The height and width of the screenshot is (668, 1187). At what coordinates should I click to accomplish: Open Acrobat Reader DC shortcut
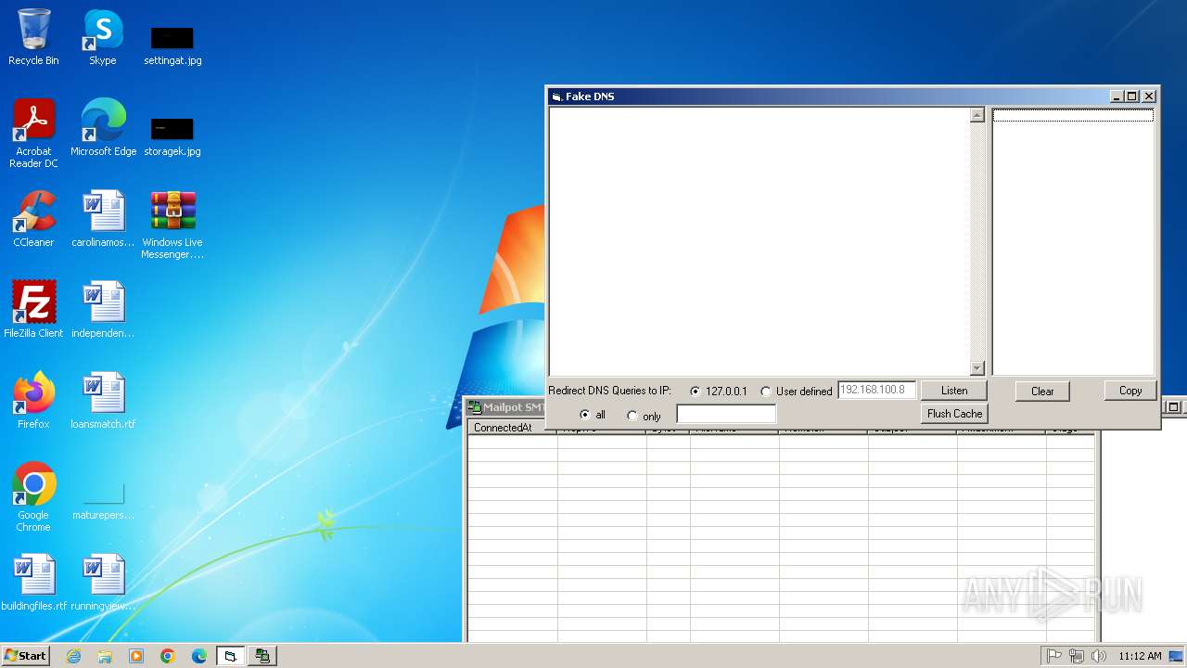click(x=33, y=134)
